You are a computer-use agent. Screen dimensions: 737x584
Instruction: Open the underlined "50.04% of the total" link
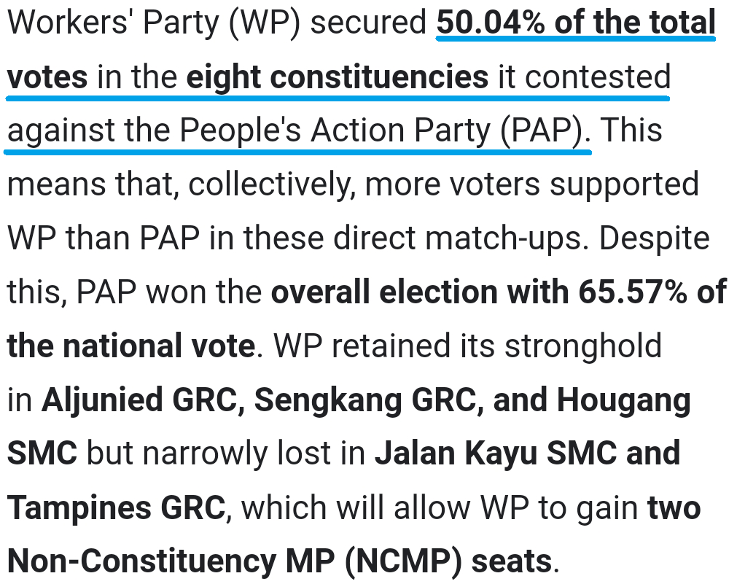click(576, 23)
